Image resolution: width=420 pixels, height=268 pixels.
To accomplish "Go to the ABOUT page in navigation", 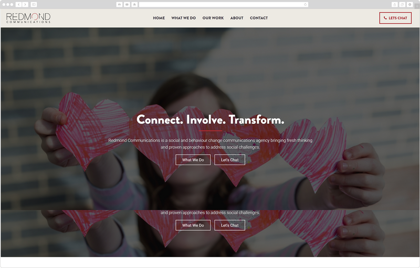I will (237, 18).
